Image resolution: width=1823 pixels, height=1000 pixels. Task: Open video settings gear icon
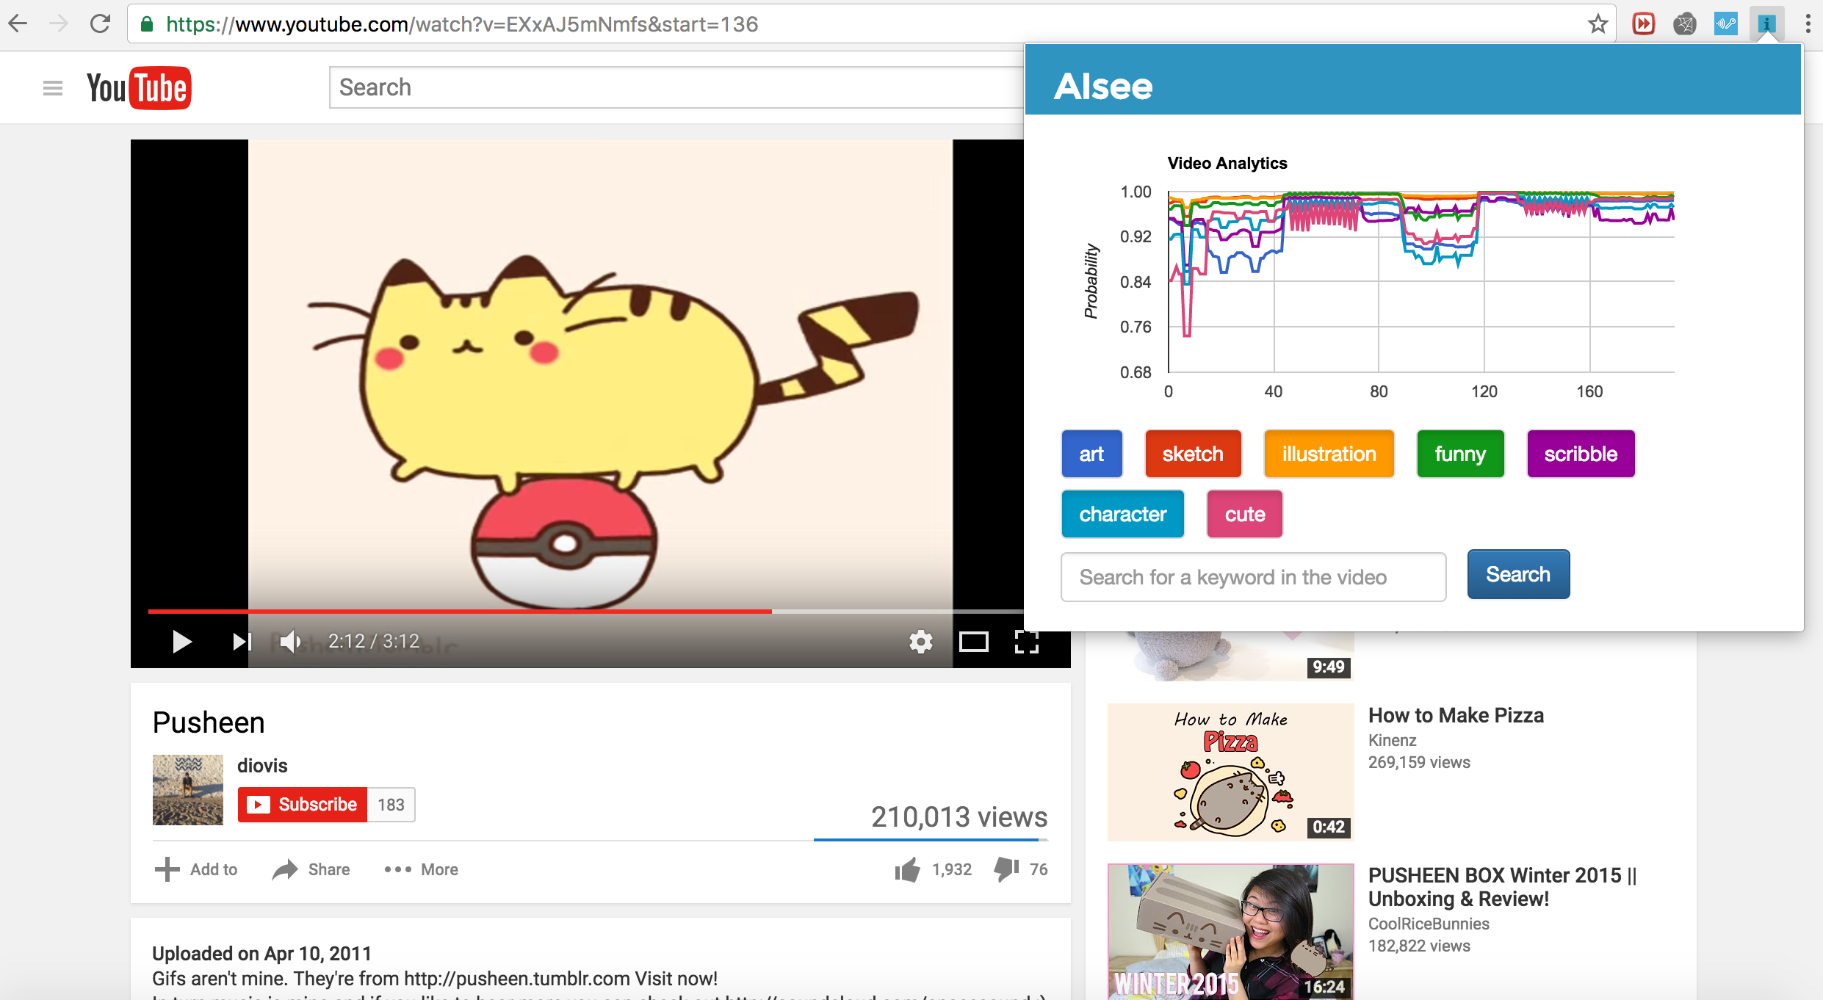(920, 642)
